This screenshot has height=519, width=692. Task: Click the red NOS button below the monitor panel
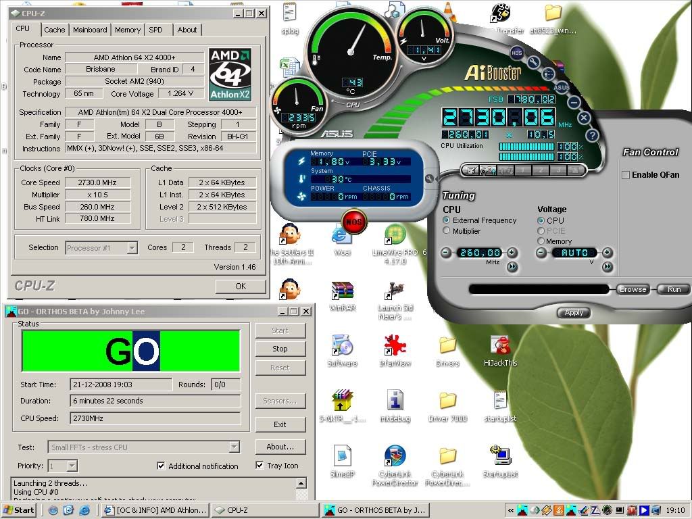353,222
